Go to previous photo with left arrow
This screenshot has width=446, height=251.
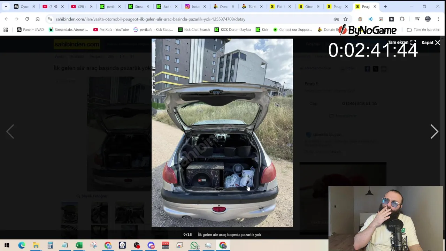10,132
